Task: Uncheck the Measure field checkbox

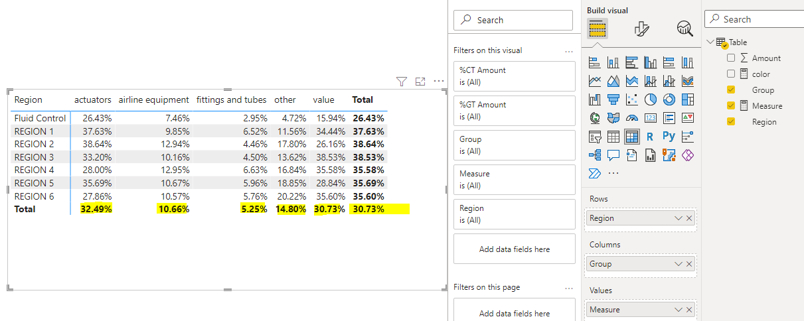Action: [731, 106]
